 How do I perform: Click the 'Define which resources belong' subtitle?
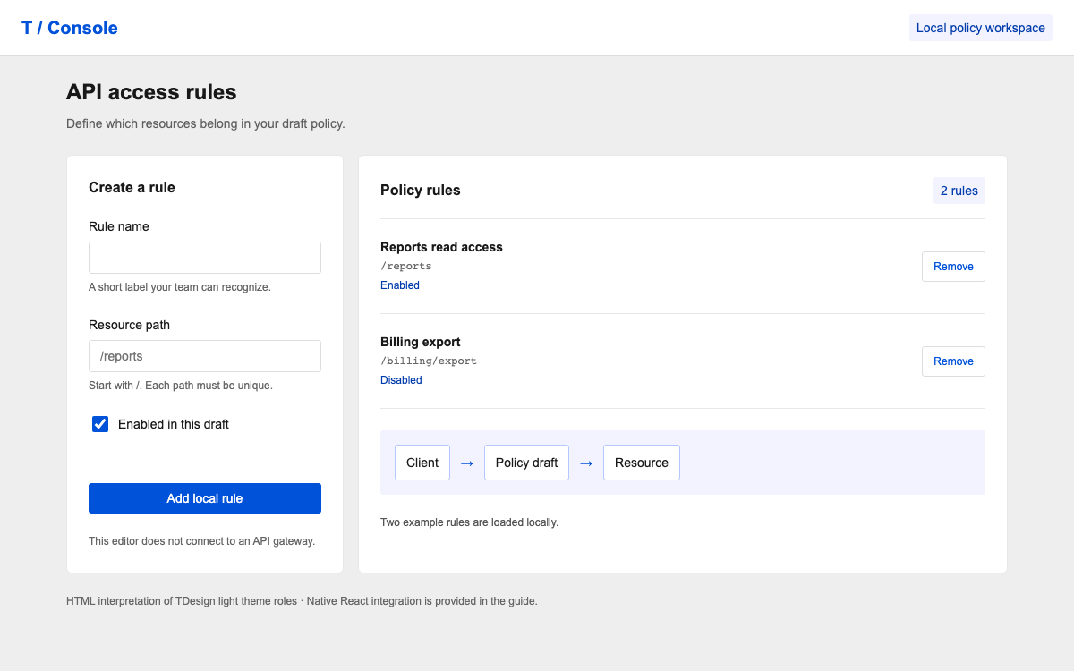206,123
